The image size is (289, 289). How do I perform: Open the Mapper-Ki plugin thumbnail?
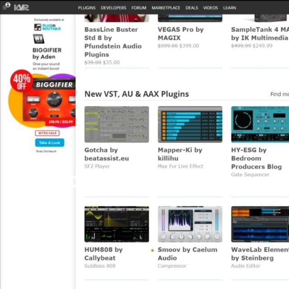[x=190, y=124]
